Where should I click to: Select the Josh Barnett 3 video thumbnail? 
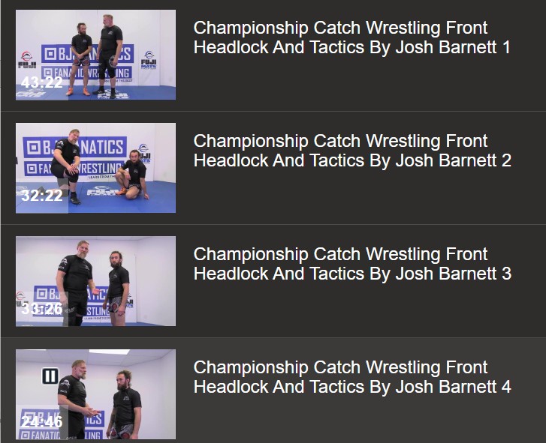click(x=95, y=281)
